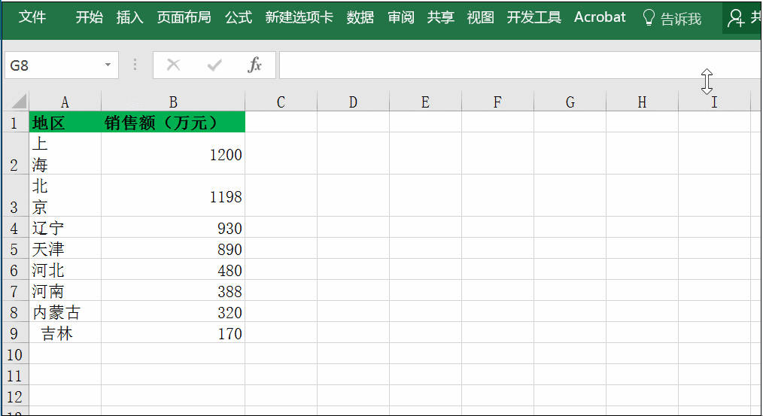Click the cell with value 480
Viewport: 763px width, 416px height.
(173, 269)
